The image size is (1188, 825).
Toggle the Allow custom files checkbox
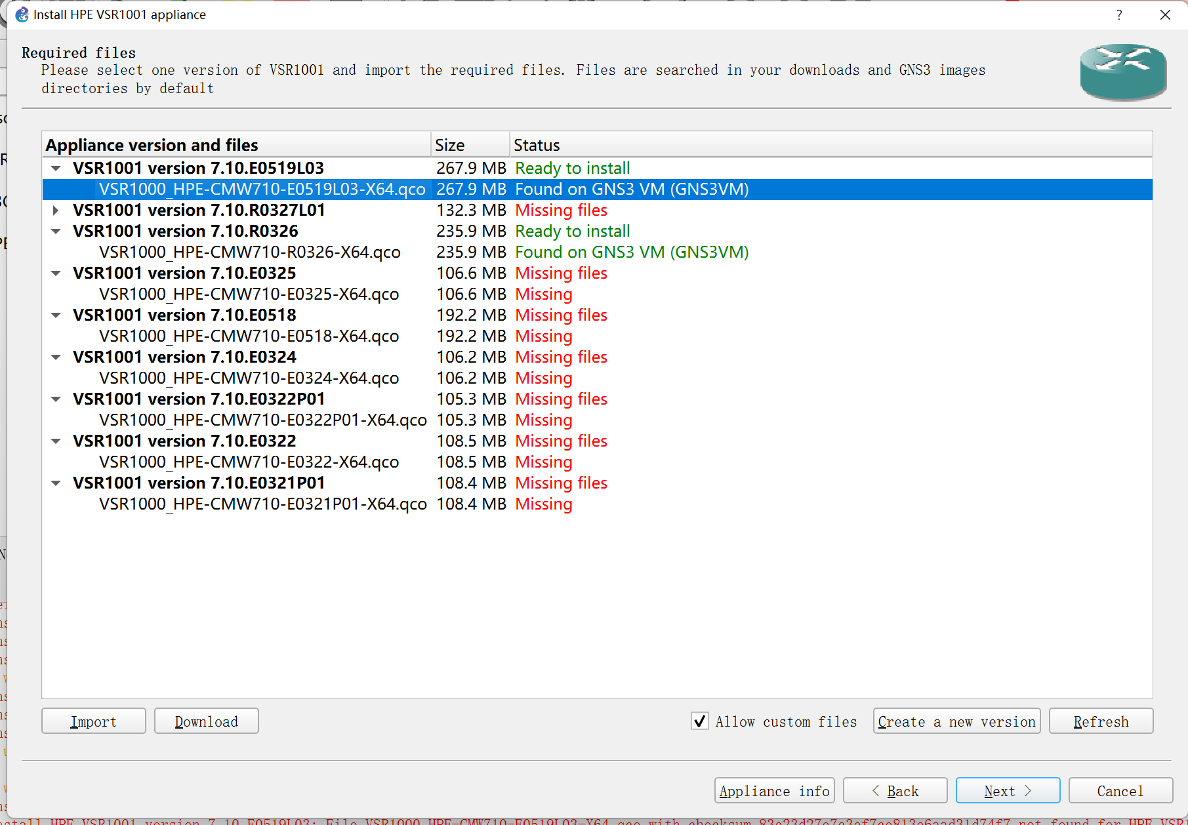700,721
